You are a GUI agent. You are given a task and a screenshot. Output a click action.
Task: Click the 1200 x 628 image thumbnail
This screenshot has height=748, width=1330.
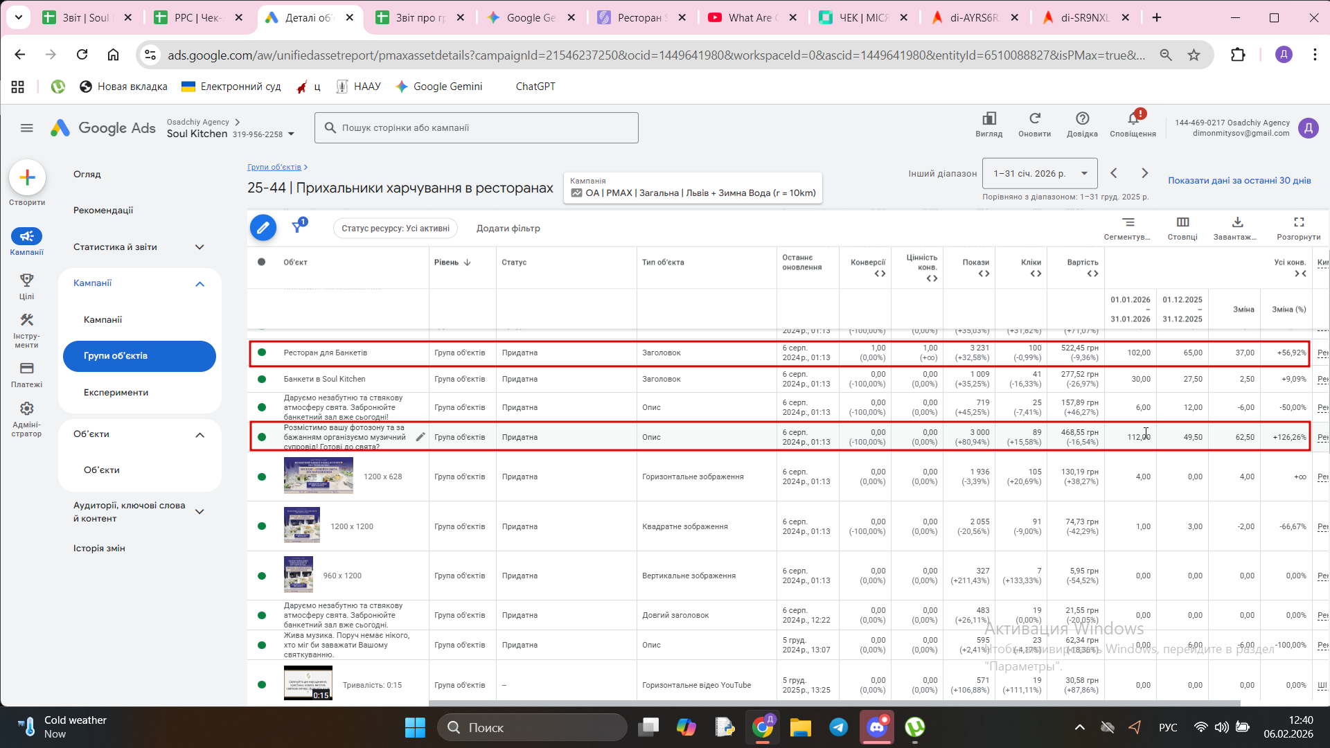pyautogui.click(x=318, y=477)
